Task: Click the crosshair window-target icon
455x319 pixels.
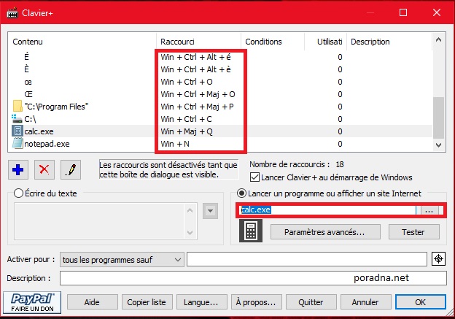Action: pos(438,259)
